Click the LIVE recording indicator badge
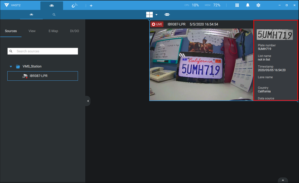Viewport: 299px width, 183px height. [157, 24]
